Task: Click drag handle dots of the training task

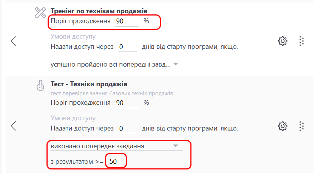Action: [x=301, y=41]
